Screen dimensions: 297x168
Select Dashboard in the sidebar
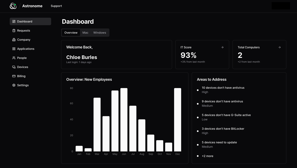pyautogui.click(x=30, y=21)
